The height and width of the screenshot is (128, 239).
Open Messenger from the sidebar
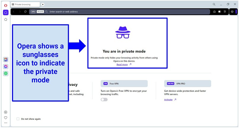click(x=6, y=67)
